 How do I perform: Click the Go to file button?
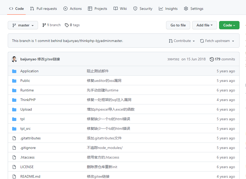(x=178, y=25)
